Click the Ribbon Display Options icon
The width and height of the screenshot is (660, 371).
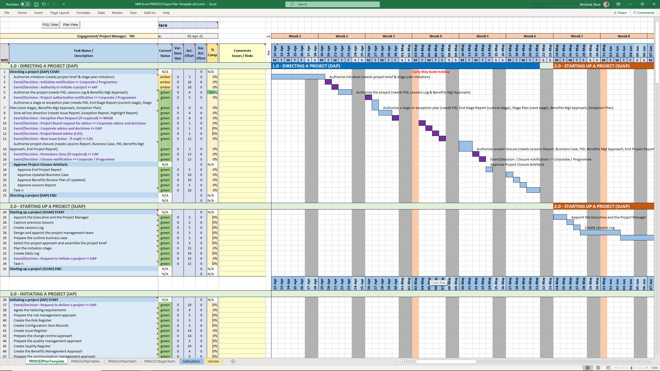coord(618,4)
